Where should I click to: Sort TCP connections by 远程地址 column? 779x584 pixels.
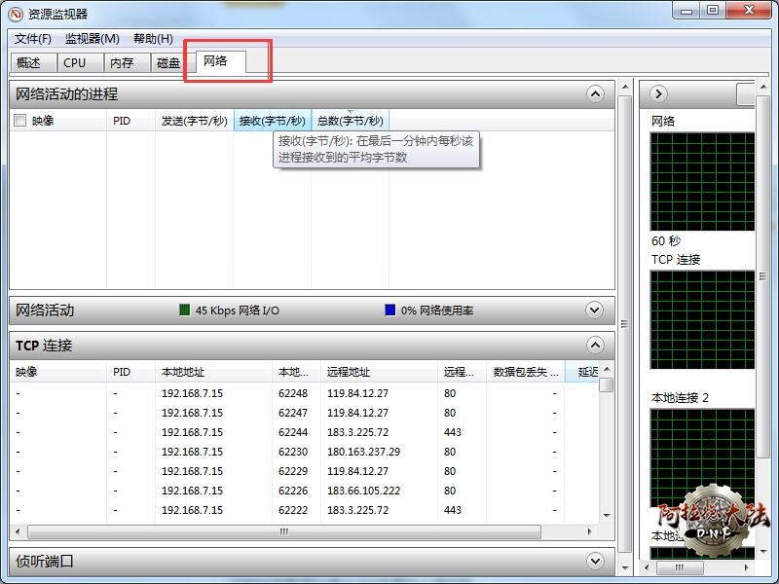pos(349,372)
